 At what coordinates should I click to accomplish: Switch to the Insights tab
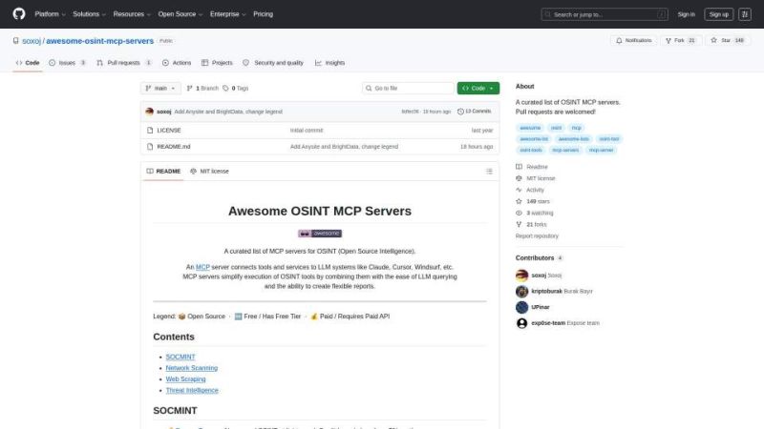point(329,63)
